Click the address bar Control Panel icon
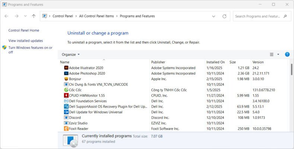294x149 pixels. point(44,16)
